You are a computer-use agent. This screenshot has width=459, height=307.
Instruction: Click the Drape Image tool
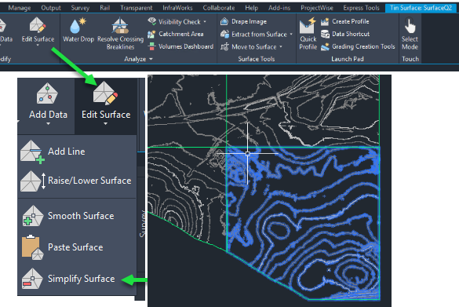(243, 21)
